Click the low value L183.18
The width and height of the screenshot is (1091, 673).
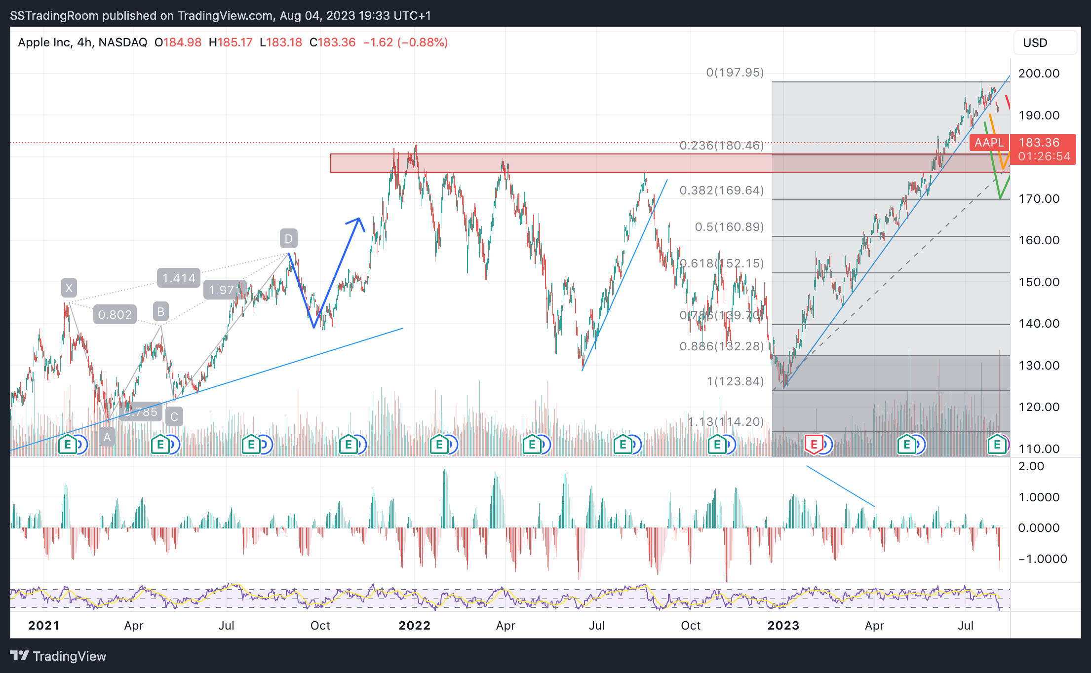tap(281, 42)
